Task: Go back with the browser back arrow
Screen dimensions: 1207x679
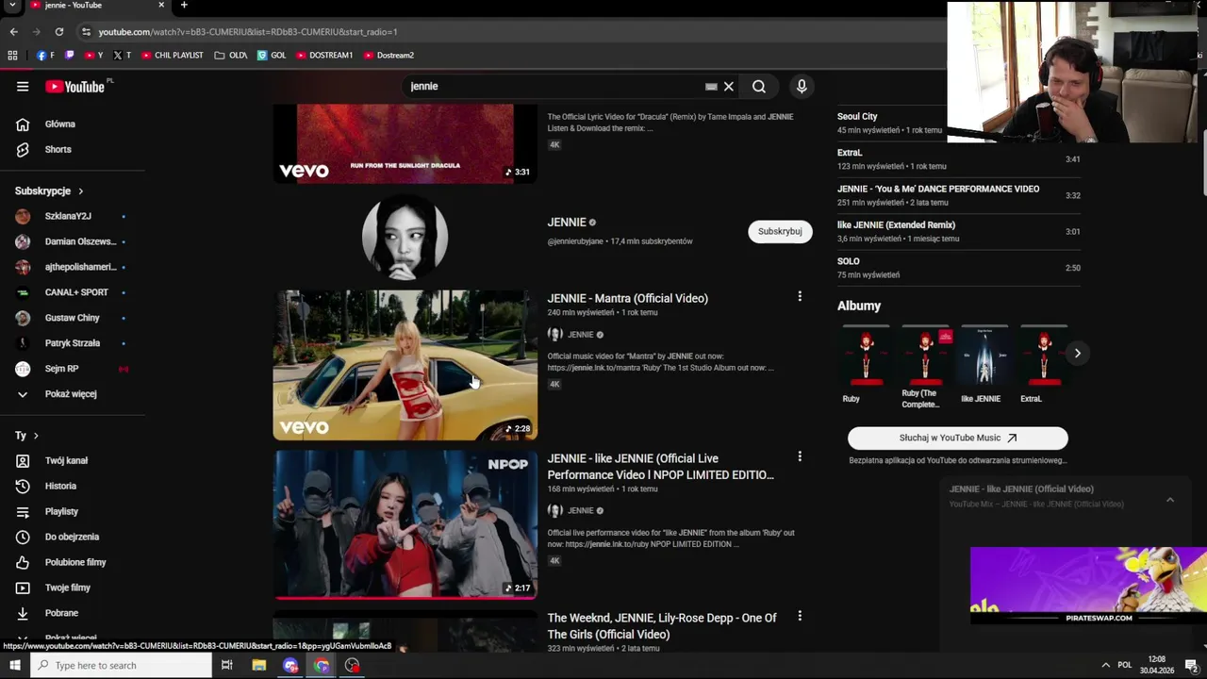Action: (x=13, y=31)
